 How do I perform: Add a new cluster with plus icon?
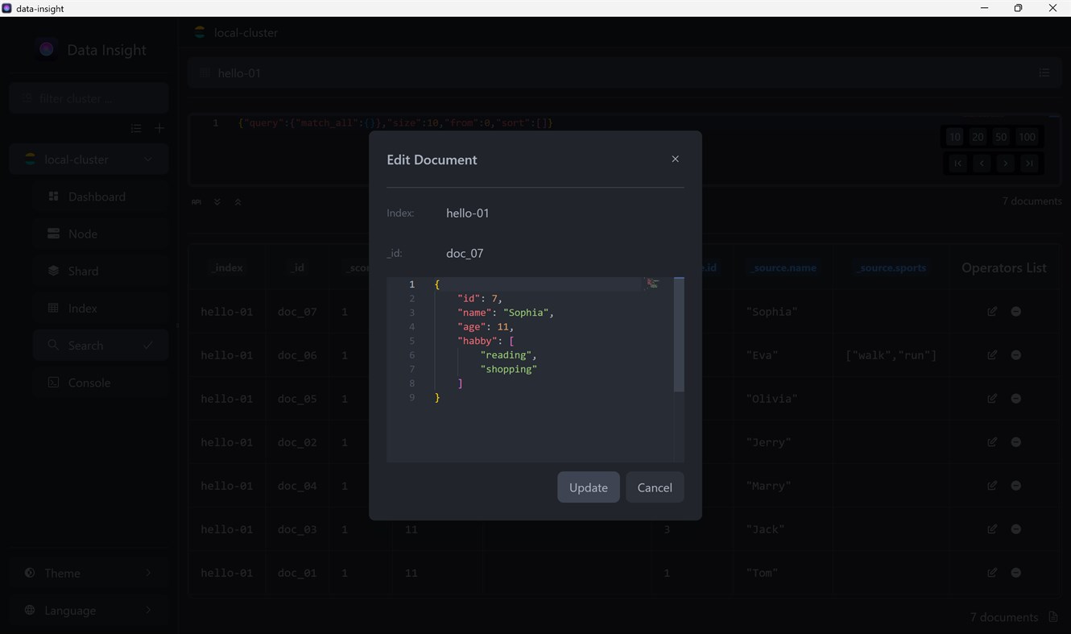pos(159,128)
